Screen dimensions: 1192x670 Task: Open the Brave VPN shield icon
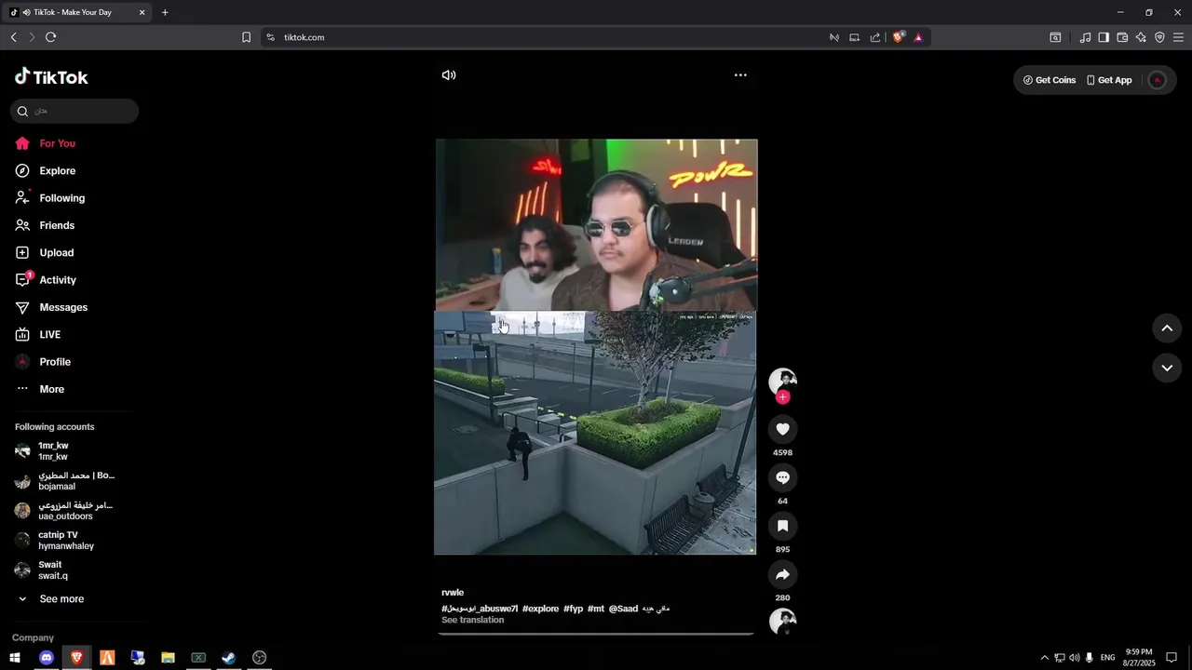click(1159, 37)
